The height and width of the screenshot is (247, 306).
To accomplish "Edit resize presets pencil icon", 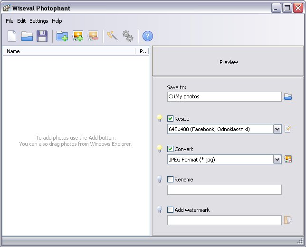I will click(288, 129).
